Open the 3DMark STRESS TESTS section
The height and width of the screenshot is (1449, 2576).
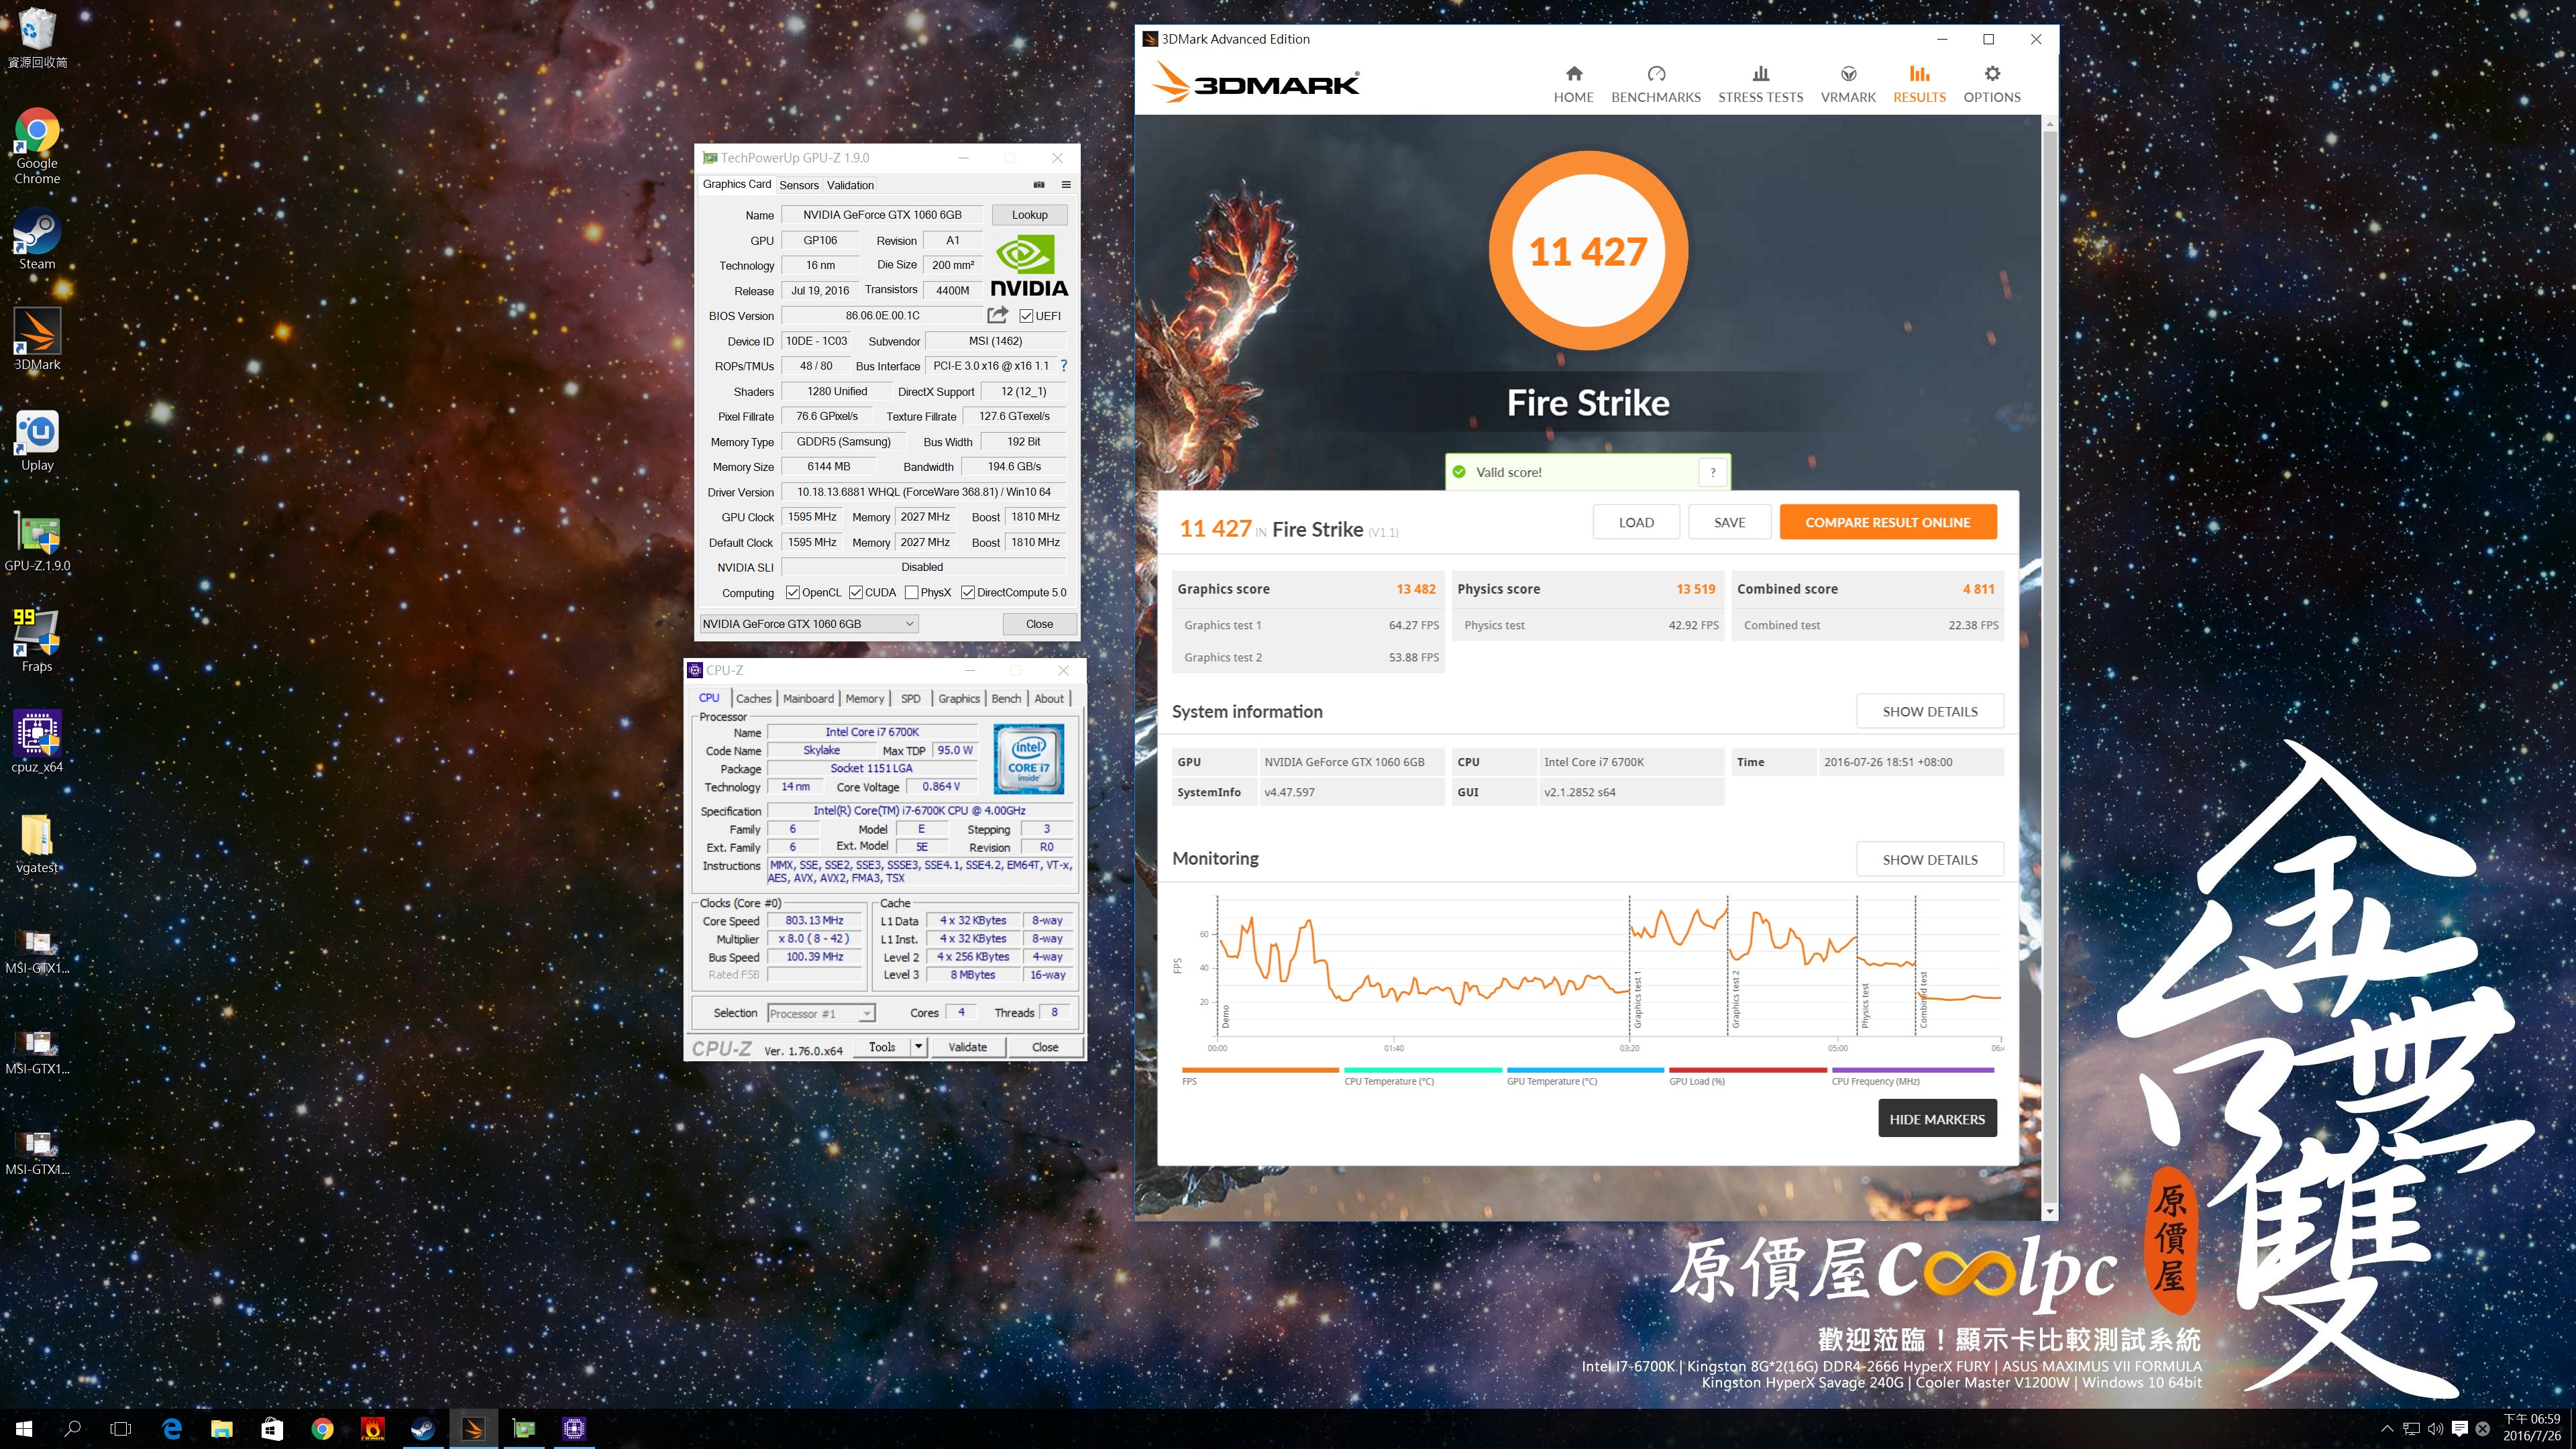[1760, 84]
